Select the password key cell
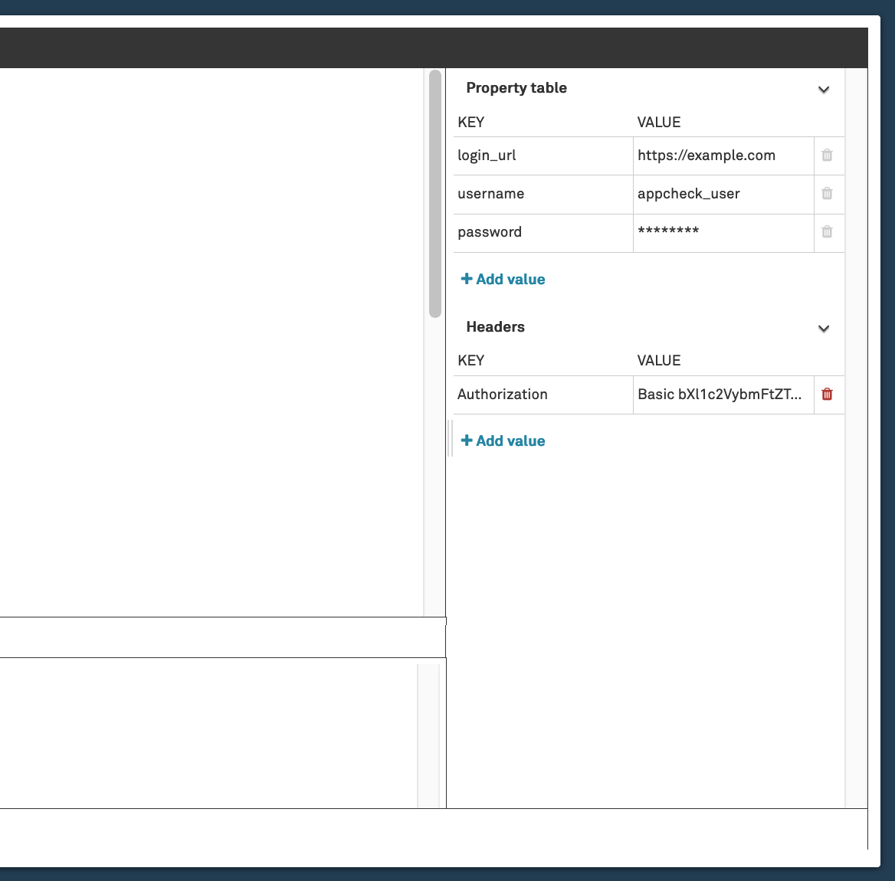The height and width of the screenshot is (881, 895). coord(543,232)
